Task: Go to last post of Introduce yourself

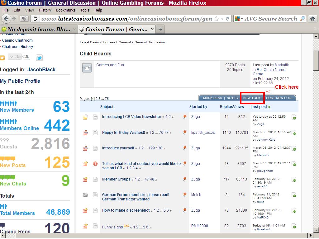Action: tap(294, 148)
